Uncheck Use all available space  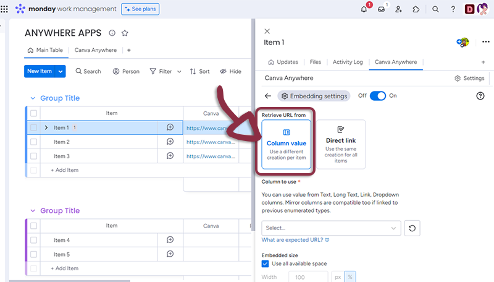[x=266, y=263]
